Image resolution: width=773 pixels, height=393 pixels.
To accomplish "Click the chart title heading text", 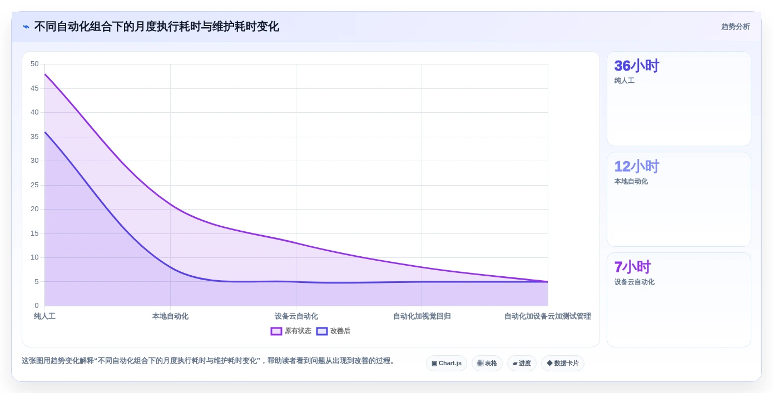I will pyautogui.click(x=157, y=27).
